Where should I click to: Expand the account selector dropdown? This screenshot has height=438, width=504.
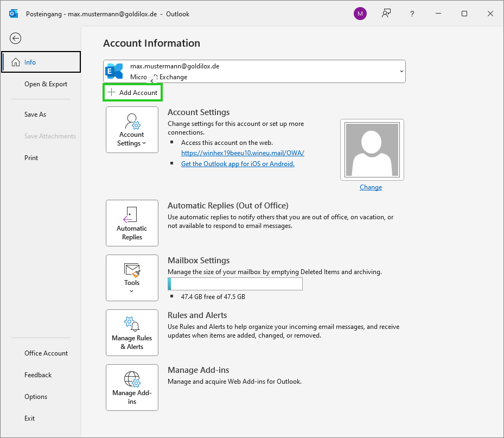pos(401,71)
